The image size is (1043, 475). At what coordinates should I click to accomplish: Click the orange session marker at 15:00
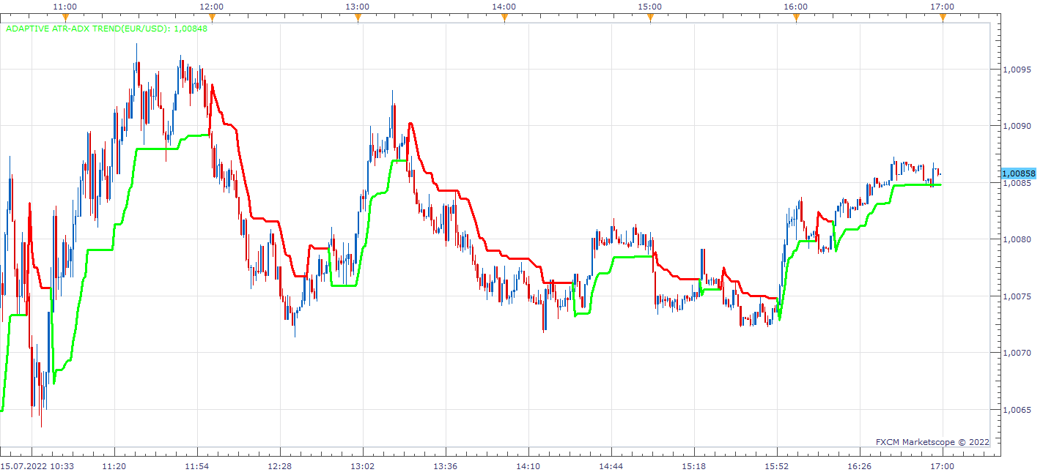(649, 18)
